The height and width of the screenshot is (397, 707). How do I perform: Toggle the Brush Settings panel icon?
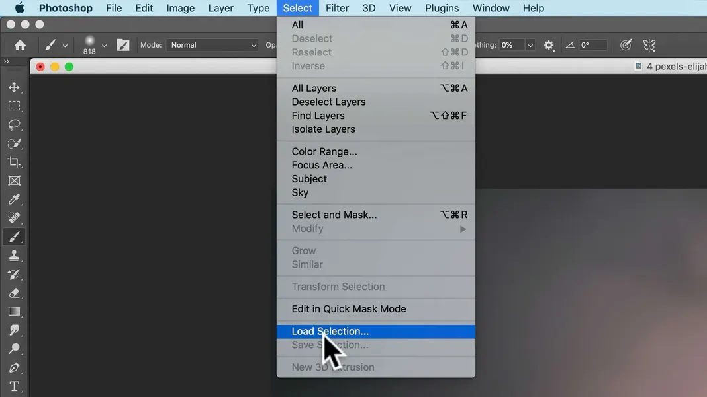pyautogui.click(x=123, y=45)
